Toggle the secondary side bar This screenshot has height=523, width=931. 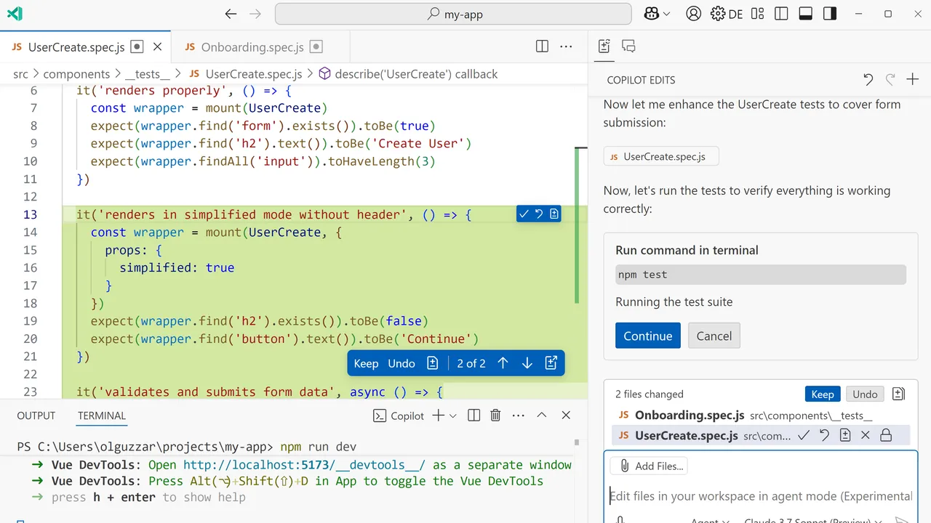click(x=829, y=14)
